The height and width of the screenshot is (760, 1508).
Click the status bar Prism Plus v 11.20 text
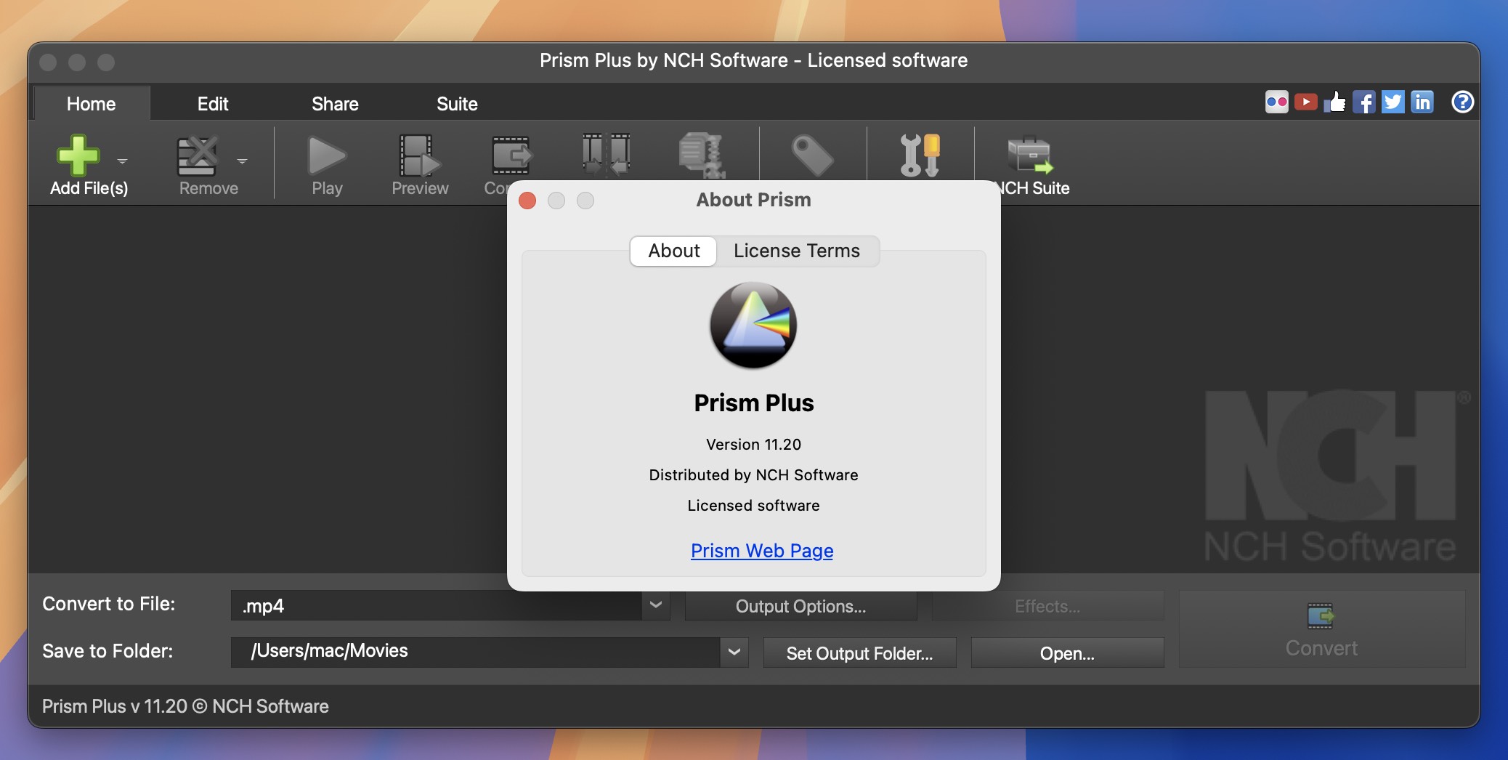185,706
